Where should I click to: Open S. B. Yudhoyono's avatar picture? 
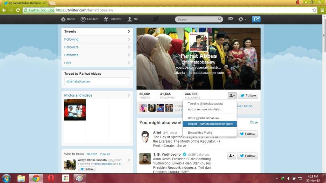point(145,159)
